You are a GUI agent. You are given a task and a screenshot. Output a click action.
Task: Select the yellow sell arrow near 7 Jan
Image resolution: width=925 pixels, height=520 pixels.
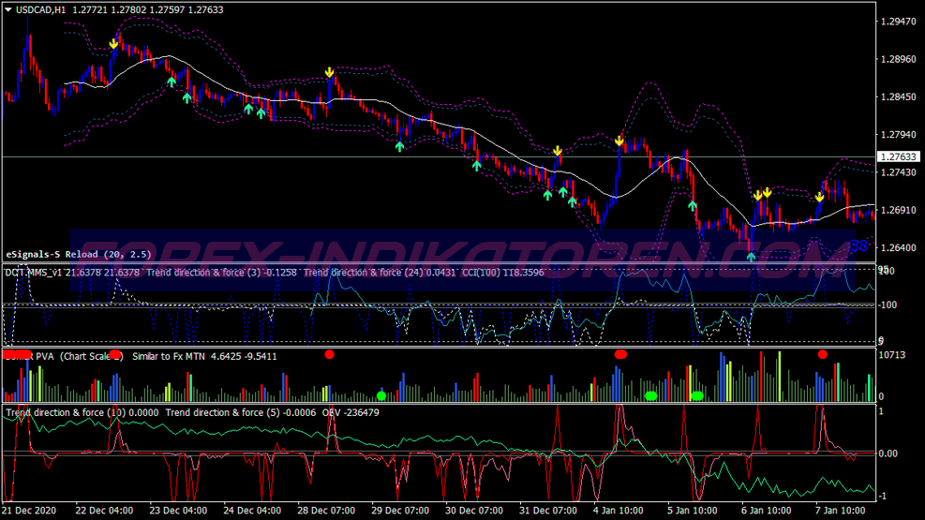(x=819, y=197)
